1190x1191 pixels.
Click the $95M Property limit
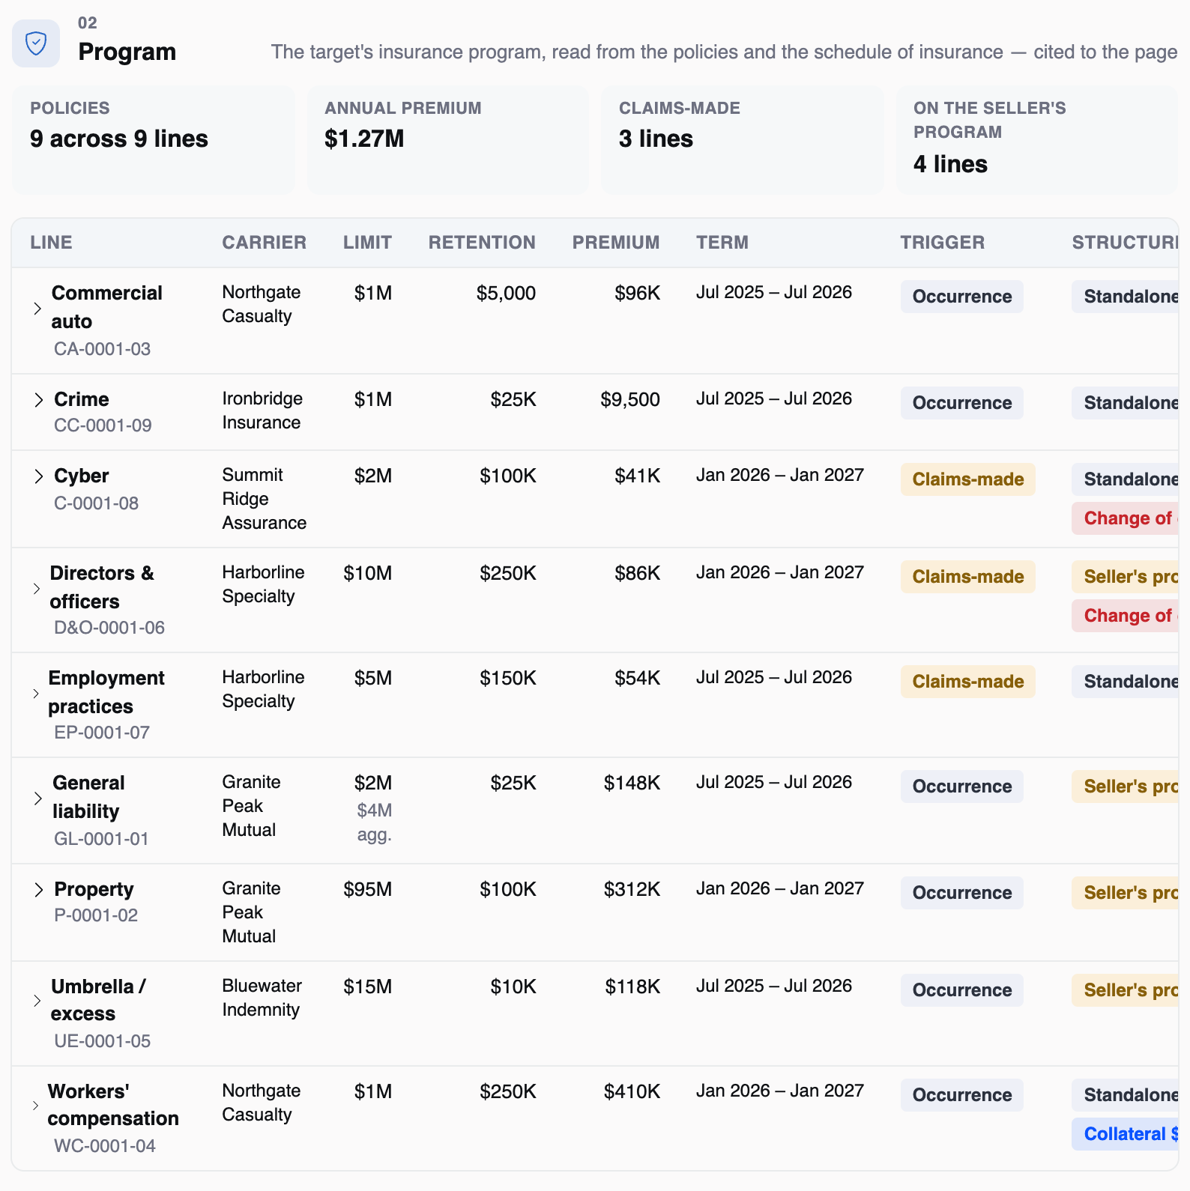367,890
